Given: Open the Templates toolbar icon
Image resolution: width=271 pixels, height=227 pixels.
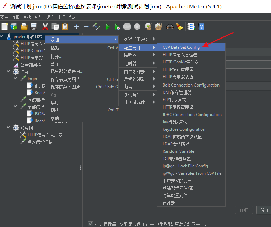Looking at the screenshot, I should click(x=14, y=27).
